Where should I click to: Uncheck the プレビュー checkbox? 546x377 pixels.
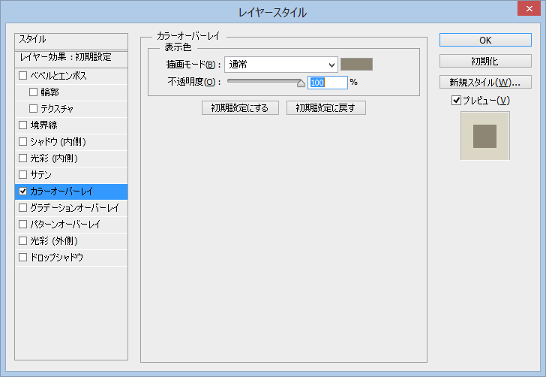[x=456, y=101]
